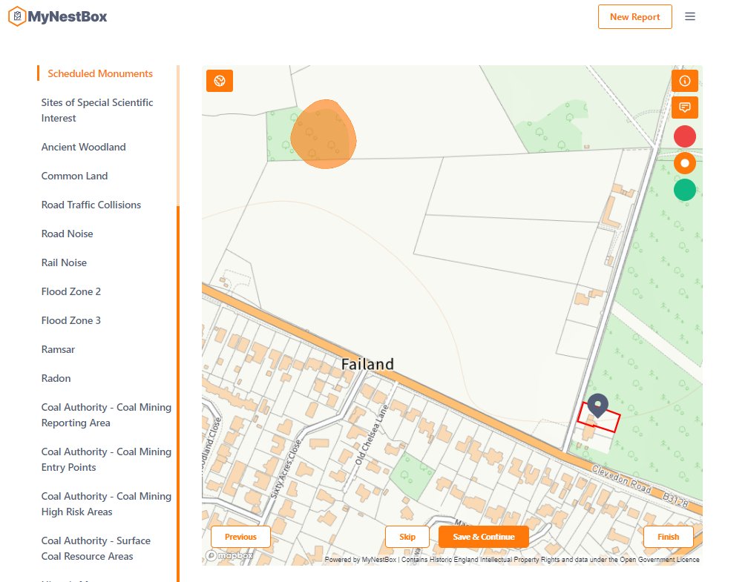Select the orange risk rating circle
Image resolution: width=748 pixels, height=582 pixels.
pos(684,163)
